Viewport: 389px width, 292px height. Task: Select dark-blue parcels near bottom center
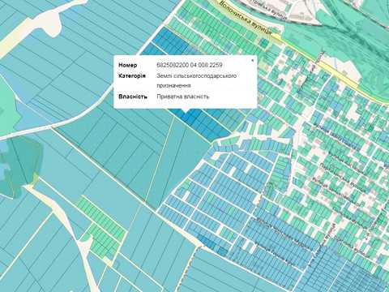212,245
